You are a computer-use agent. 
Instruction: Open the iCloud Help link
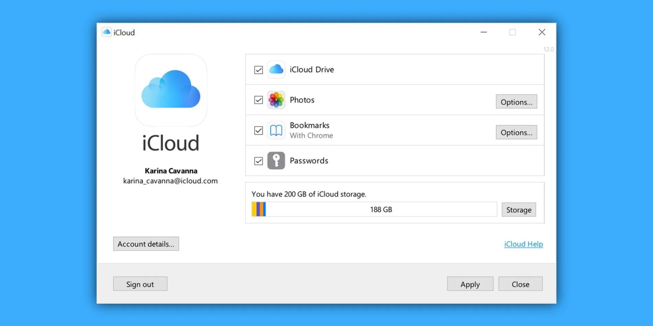pos(523,244)
